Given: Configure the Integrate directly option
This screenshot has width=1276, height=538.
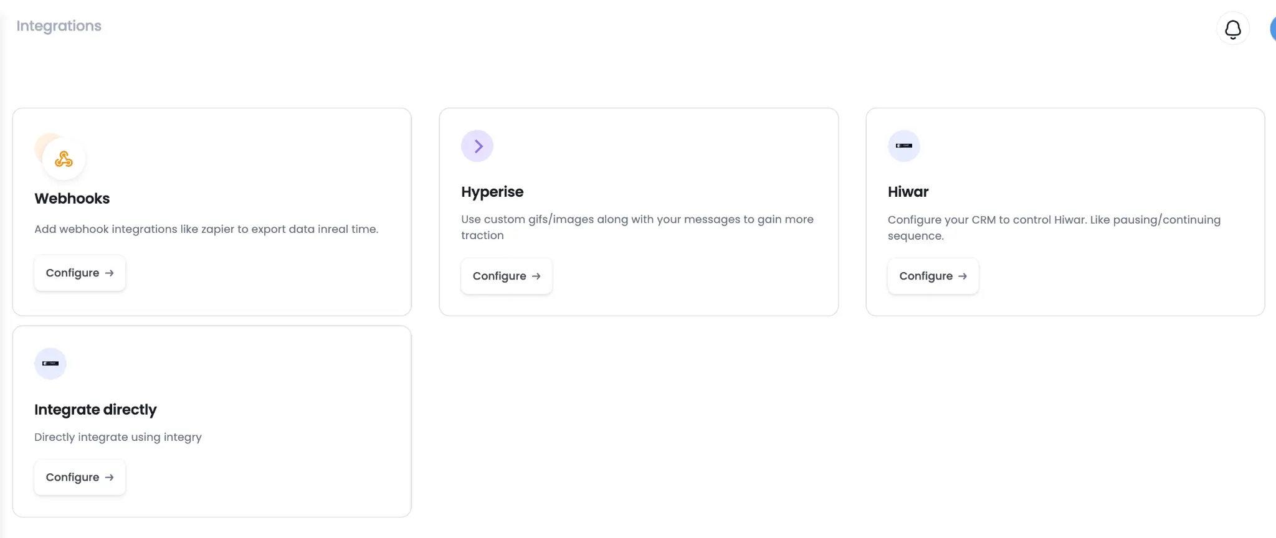Looking at the screenshot, I should (79, 477).
